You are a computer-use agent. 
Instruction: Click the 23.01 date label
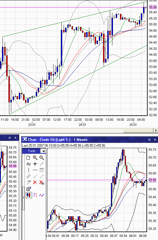pyautogui.click(x=32, y=125)
